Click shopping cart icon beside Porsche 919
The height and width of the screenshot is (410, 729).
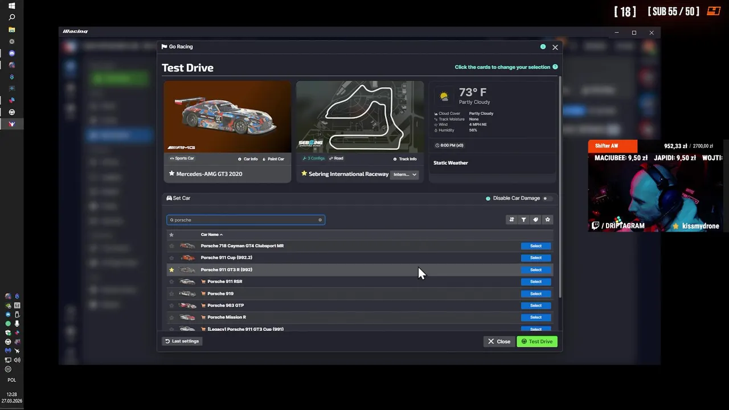[x=203, y=294]
